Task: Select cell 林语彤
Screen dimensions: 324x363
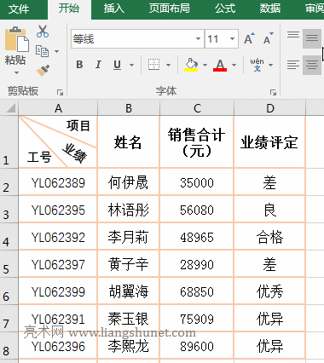Action: (x=129, y=210)
